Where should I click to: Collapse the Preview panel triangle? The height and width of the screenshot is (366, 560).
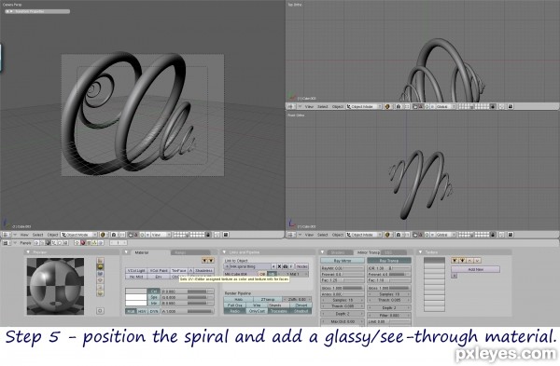coord(28,252)
